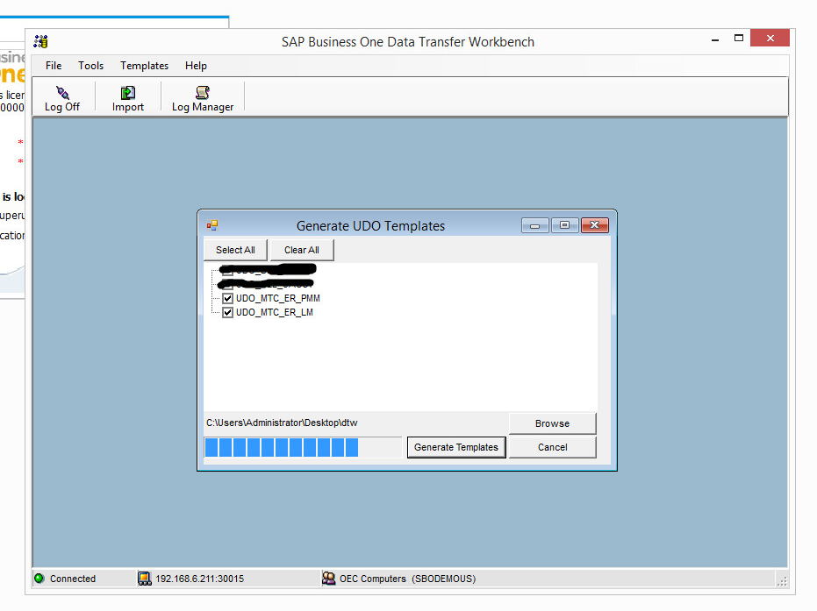Close the Generate UDO Templates dialog

click(x=594, y=225)
